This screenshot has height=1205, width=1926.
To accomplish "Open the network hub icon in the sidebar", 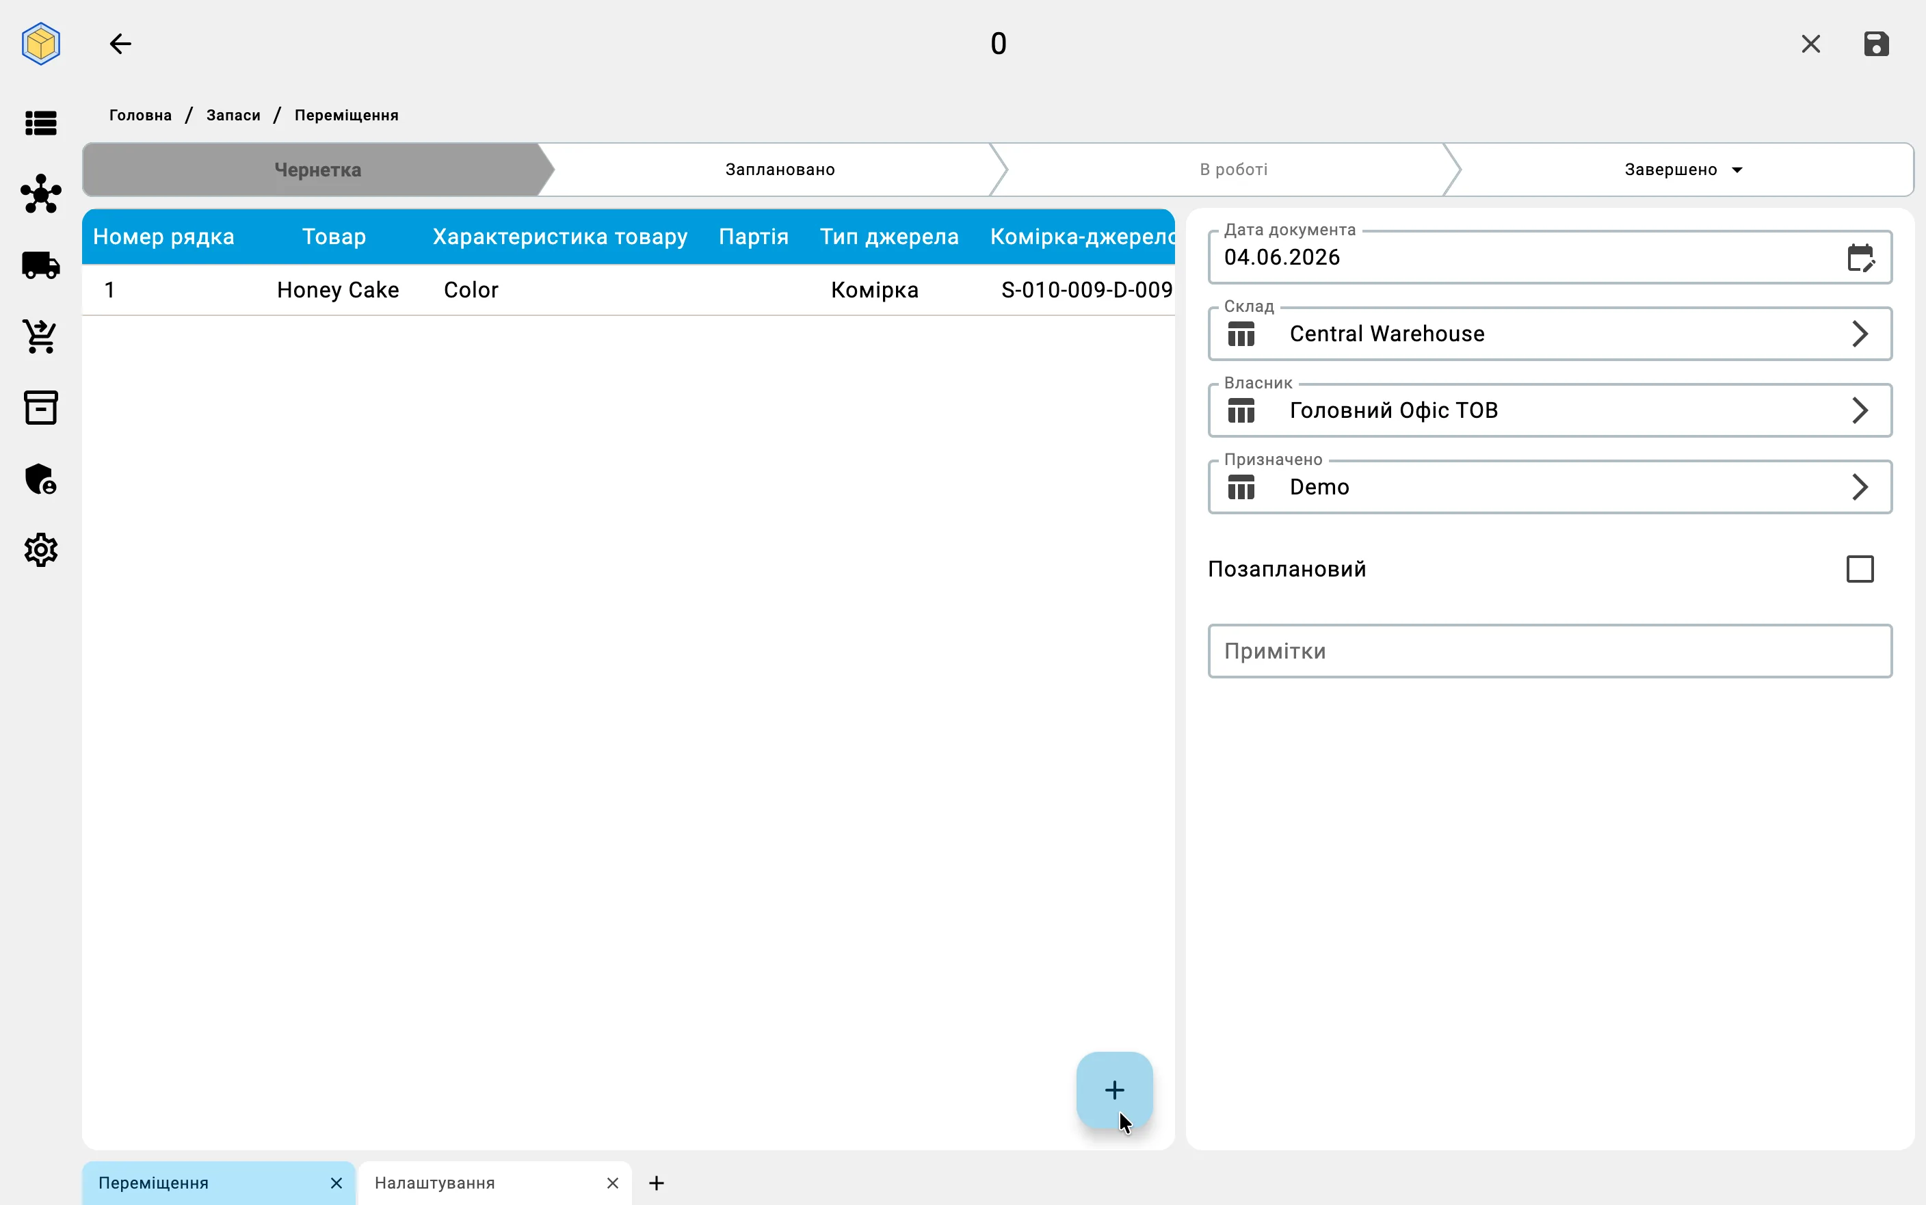I will [40, 194].
